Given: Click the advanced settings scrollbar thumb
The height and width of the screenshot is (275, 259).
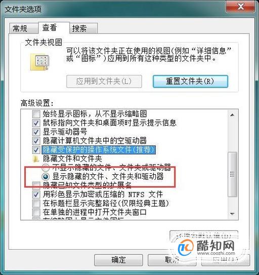Looking at the screenshot, I should click(232, 174).
